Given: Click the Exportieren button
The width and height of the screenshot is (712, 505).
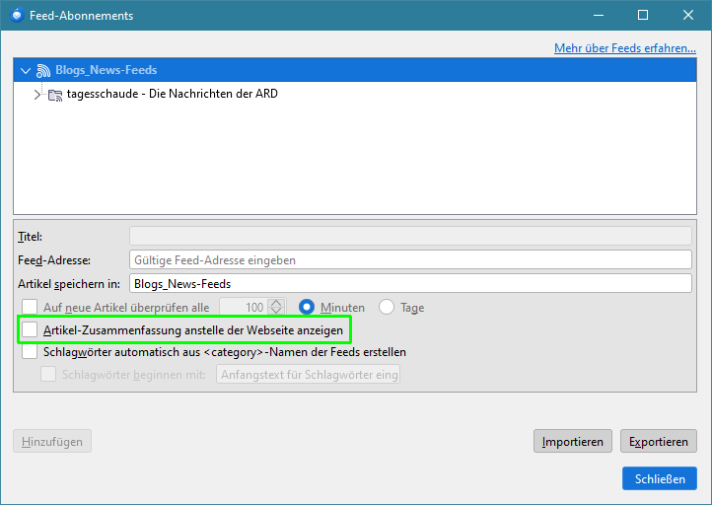Looking at the screenshot, I should [659, 442].
